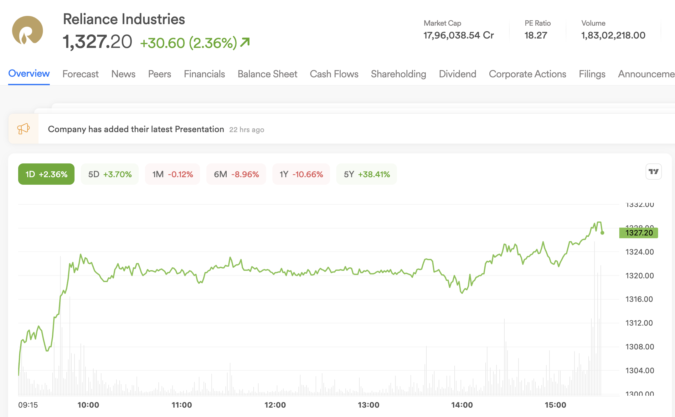The image size is (675, 417).
Task: Select the 1D +2.36% range
Action: click(46, 174)
